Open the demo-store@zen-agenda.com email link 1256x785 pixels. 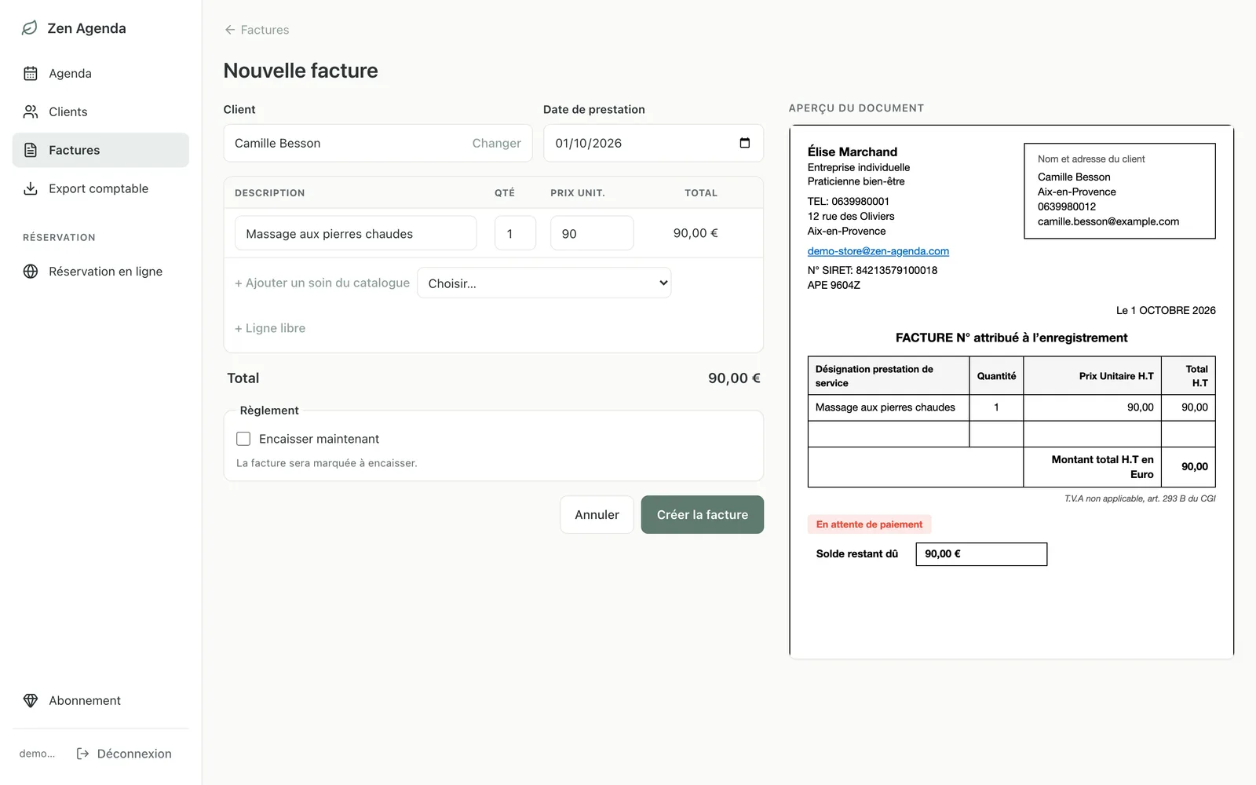point(878,251)
